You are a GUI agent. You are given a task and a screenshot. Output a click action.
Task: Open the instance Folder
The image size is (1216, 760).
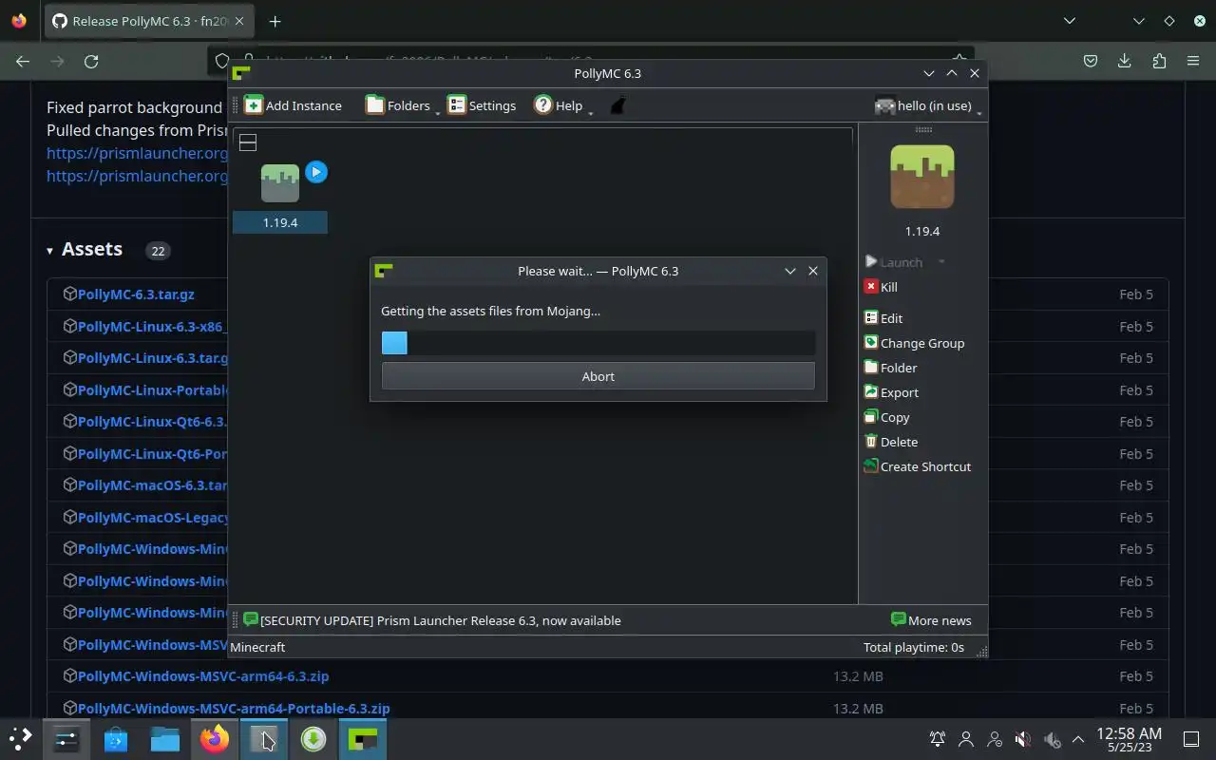(890, 368)
